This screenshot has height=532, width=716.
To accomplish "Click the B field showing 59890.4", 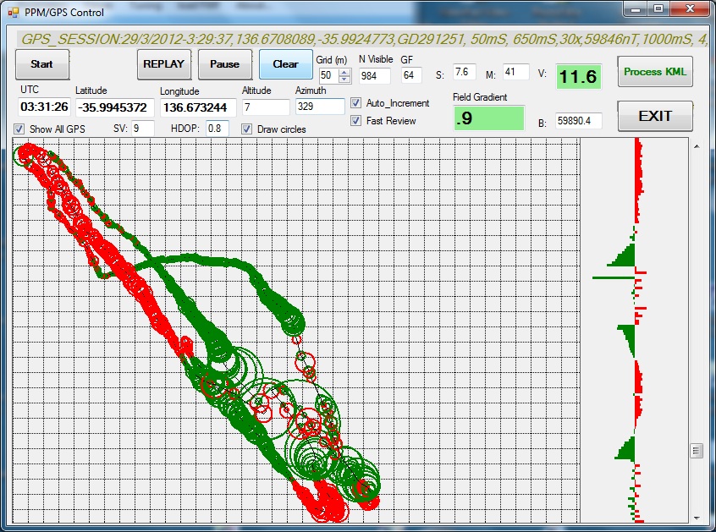I will coord(579,121).
